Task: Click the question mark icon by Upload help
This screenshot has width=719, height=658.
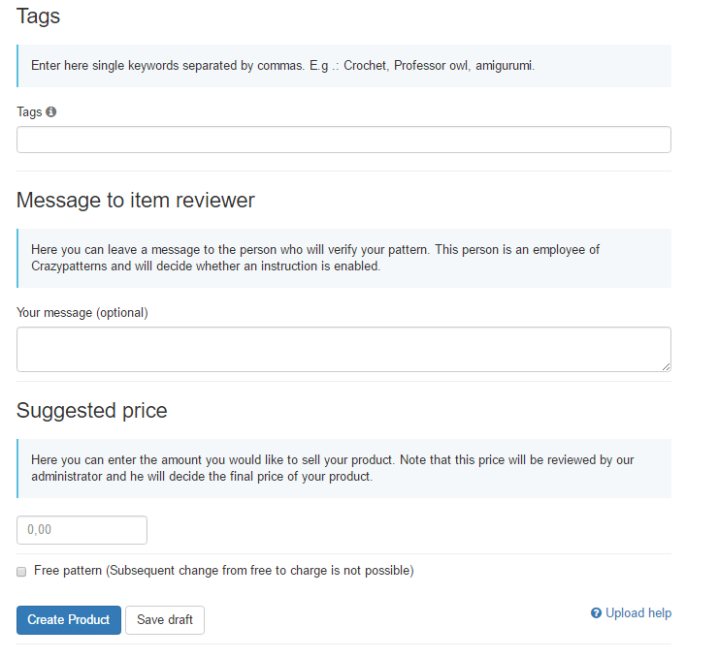Action: (596, 613)
